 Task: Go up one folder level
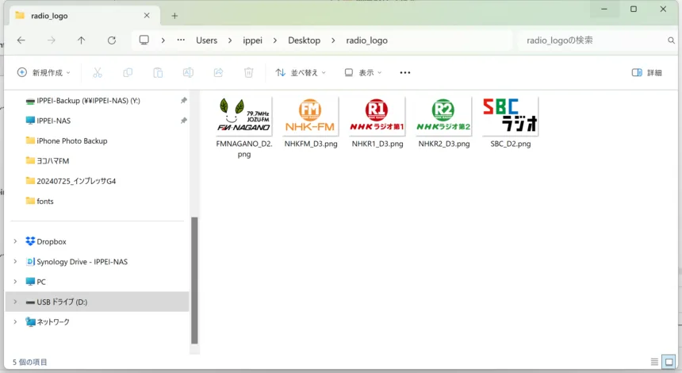[x=82, y=40]
